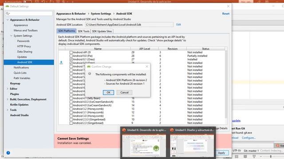Expand Build, Execution, Deployment arrow
Screen dimensions: 284x159
pos(8,99)
